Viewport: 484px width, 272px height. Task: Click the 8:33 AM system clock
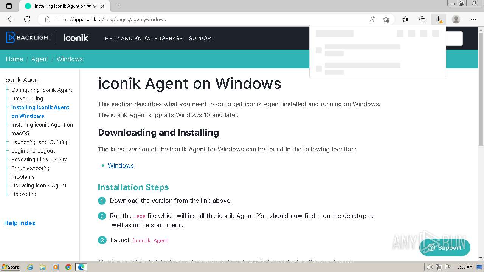[x=465, y=267]
